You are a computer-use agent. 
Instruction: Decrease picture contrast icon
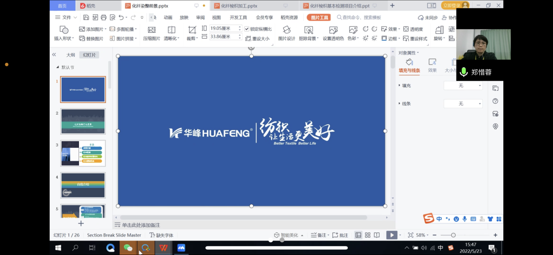click(x=374, y=29)
